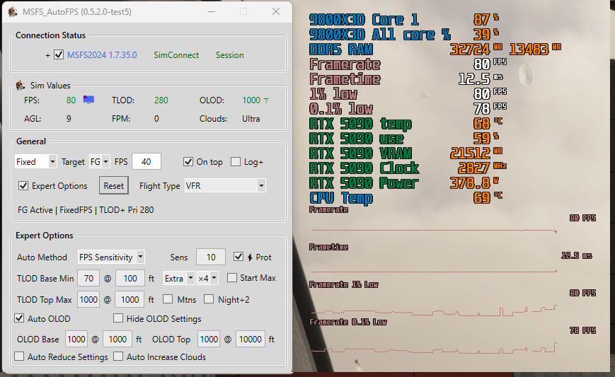Click the 'RTX 5090 Clock' value 2827
Screen dimensions: 615x377
pyautogui.click(x=473, y=168)
